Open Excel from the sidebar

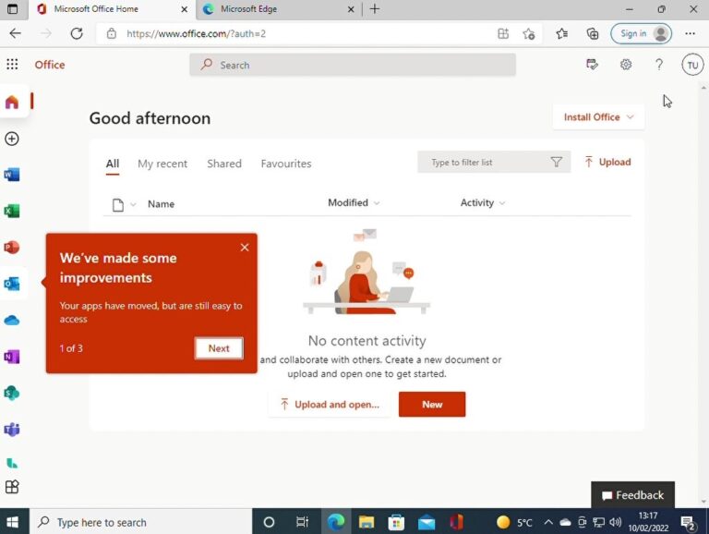(x=12, y=211)
